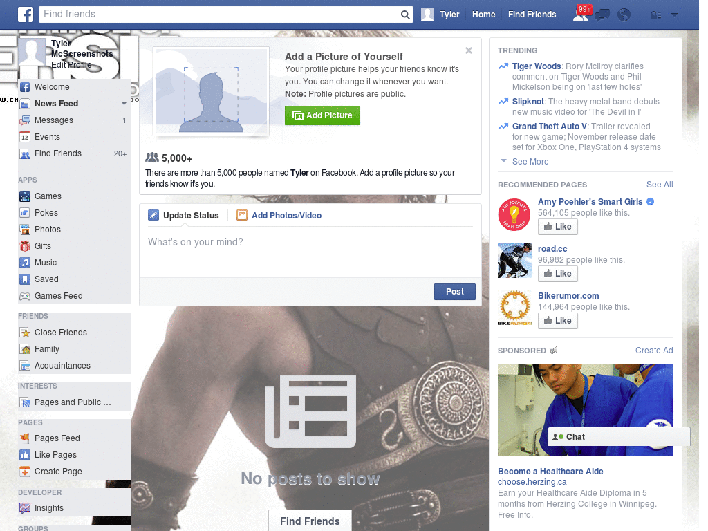The height and width of the screenshot is (531, 708).
Task: Select the Update Status tab
Action: click(184, 216)
